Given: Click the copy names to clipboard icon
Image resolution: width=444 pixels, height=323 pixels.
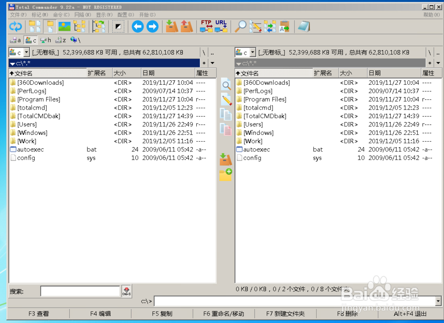Looking at the screenshot, I should 285,27.
